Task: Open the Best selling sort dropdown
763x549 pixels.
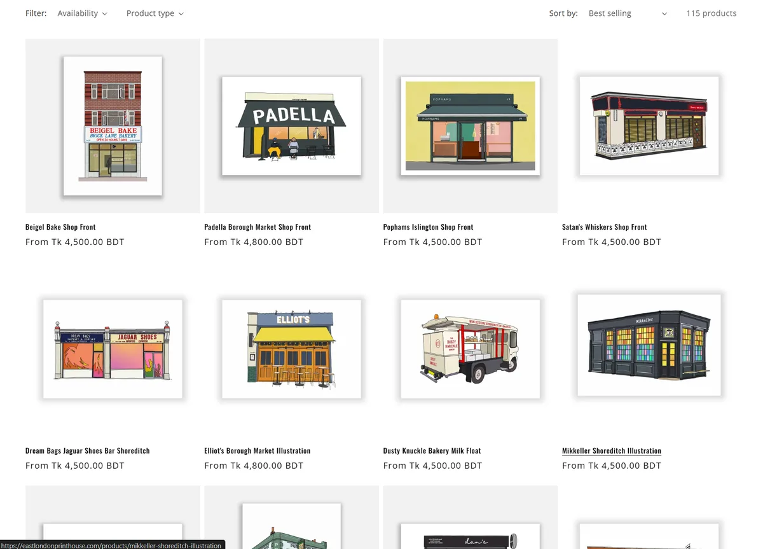Action: 628,13
